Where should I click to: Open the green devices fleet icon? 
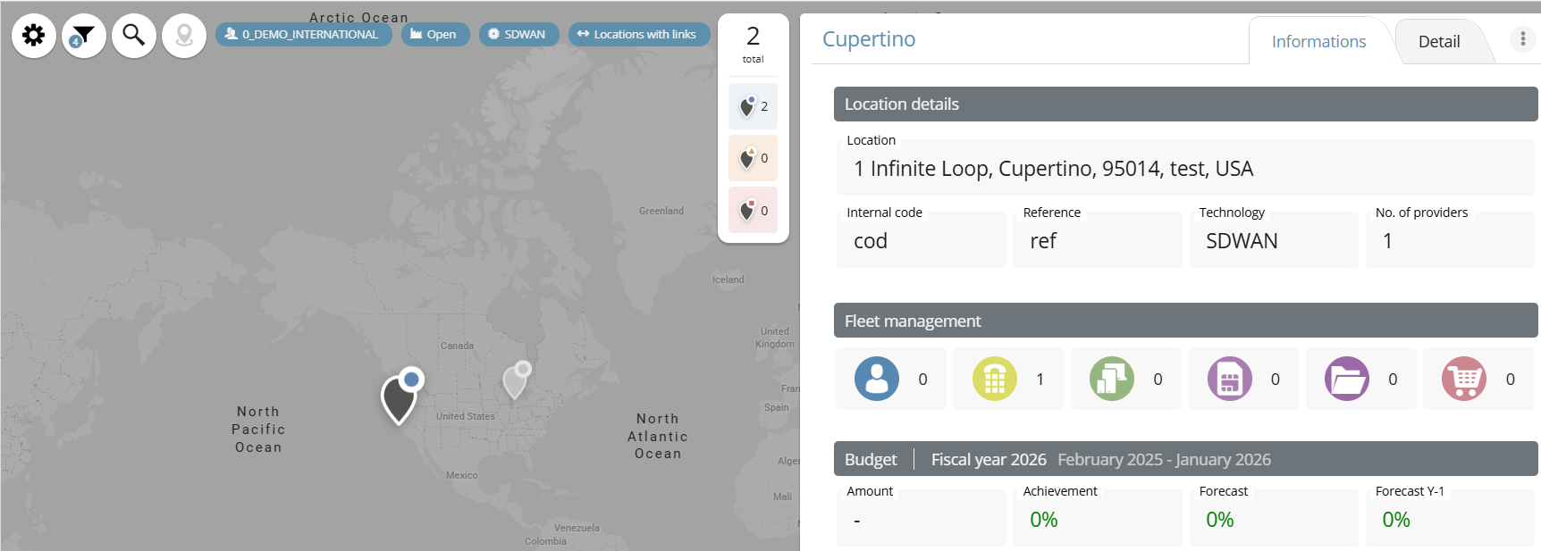[1111, 379]
